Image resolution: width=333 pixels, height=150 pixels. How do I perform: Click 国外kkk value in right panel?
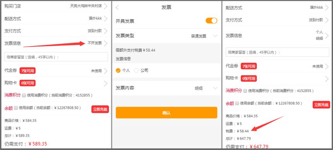click(x=316, y=8)
